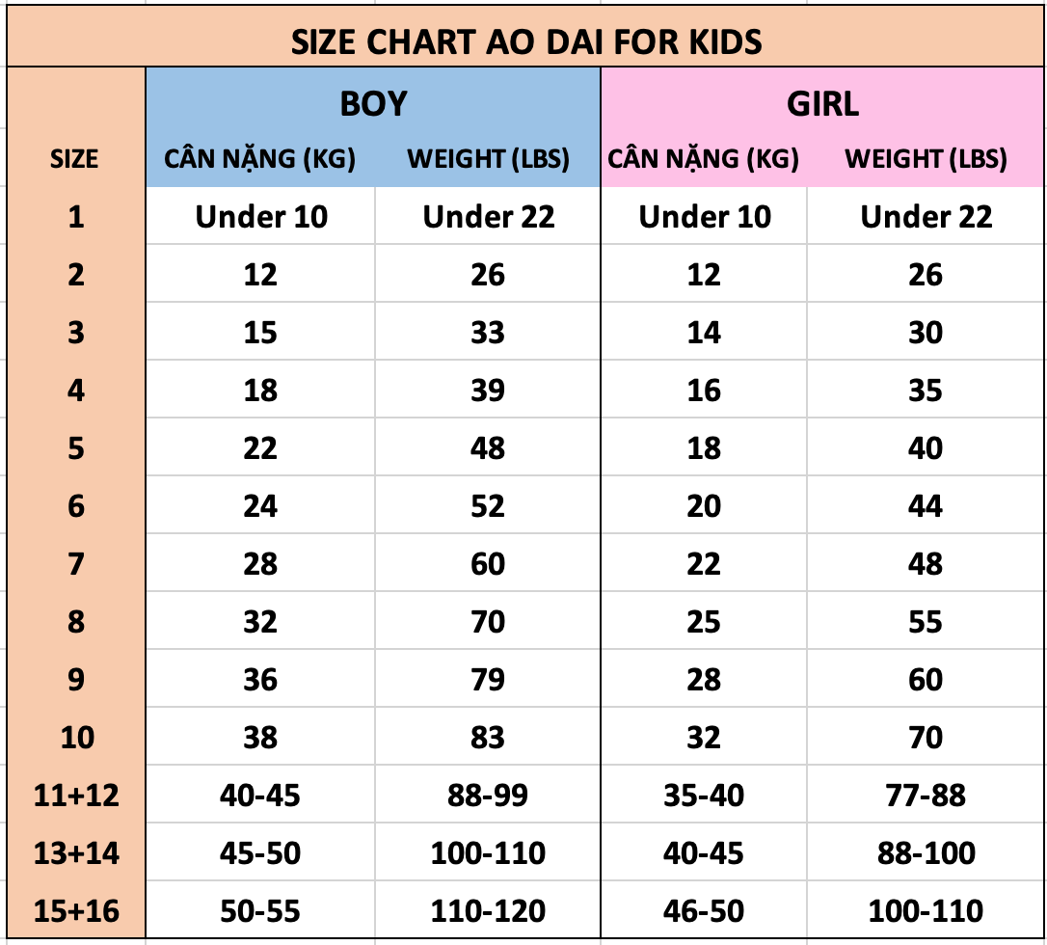Click the "11+12" size row label
Viewport: 1047px width, 945px height.
tap(76, 796)
